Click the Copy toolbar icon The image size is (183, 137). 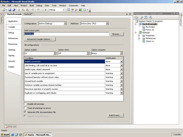(x=23, y=10)
